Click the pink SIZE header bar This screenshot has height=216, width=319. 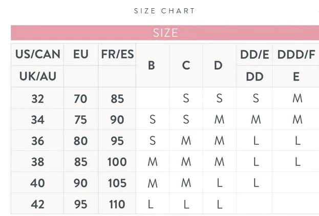165,33
